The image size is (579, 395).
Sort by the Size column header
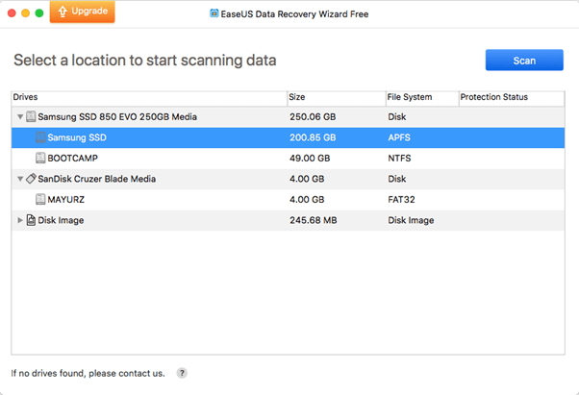tap(337, 98)
